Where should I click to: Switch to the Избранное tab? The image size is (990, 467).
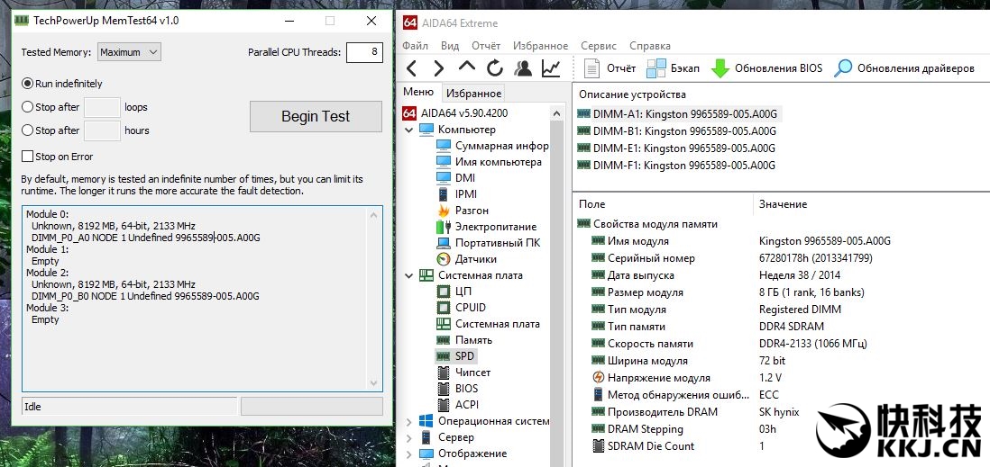coord(473,94)
